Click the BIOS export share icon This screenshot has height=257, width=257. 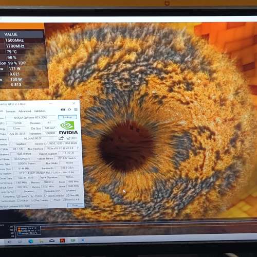pyautogui.click(x=61, y=138)
